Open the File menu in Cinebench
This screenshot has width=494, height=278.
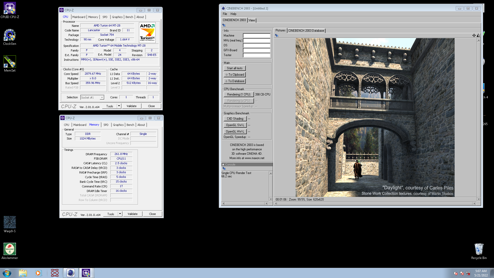[x=225, y=14]
